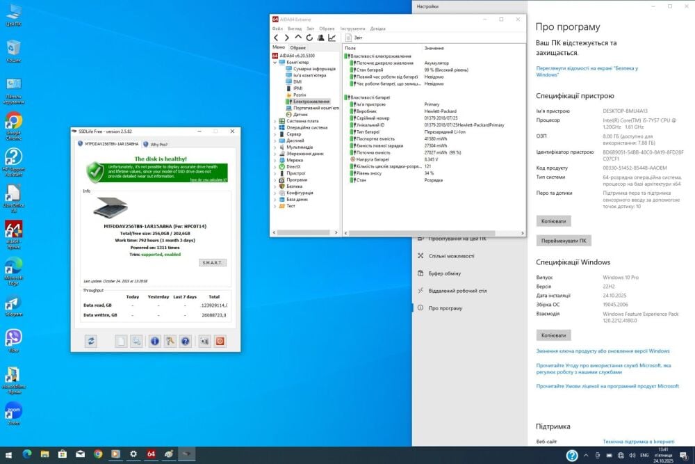The width and height of the screenshot is (695, 464).
Task: Open the SSDLife blue info button
Action: 155,341
